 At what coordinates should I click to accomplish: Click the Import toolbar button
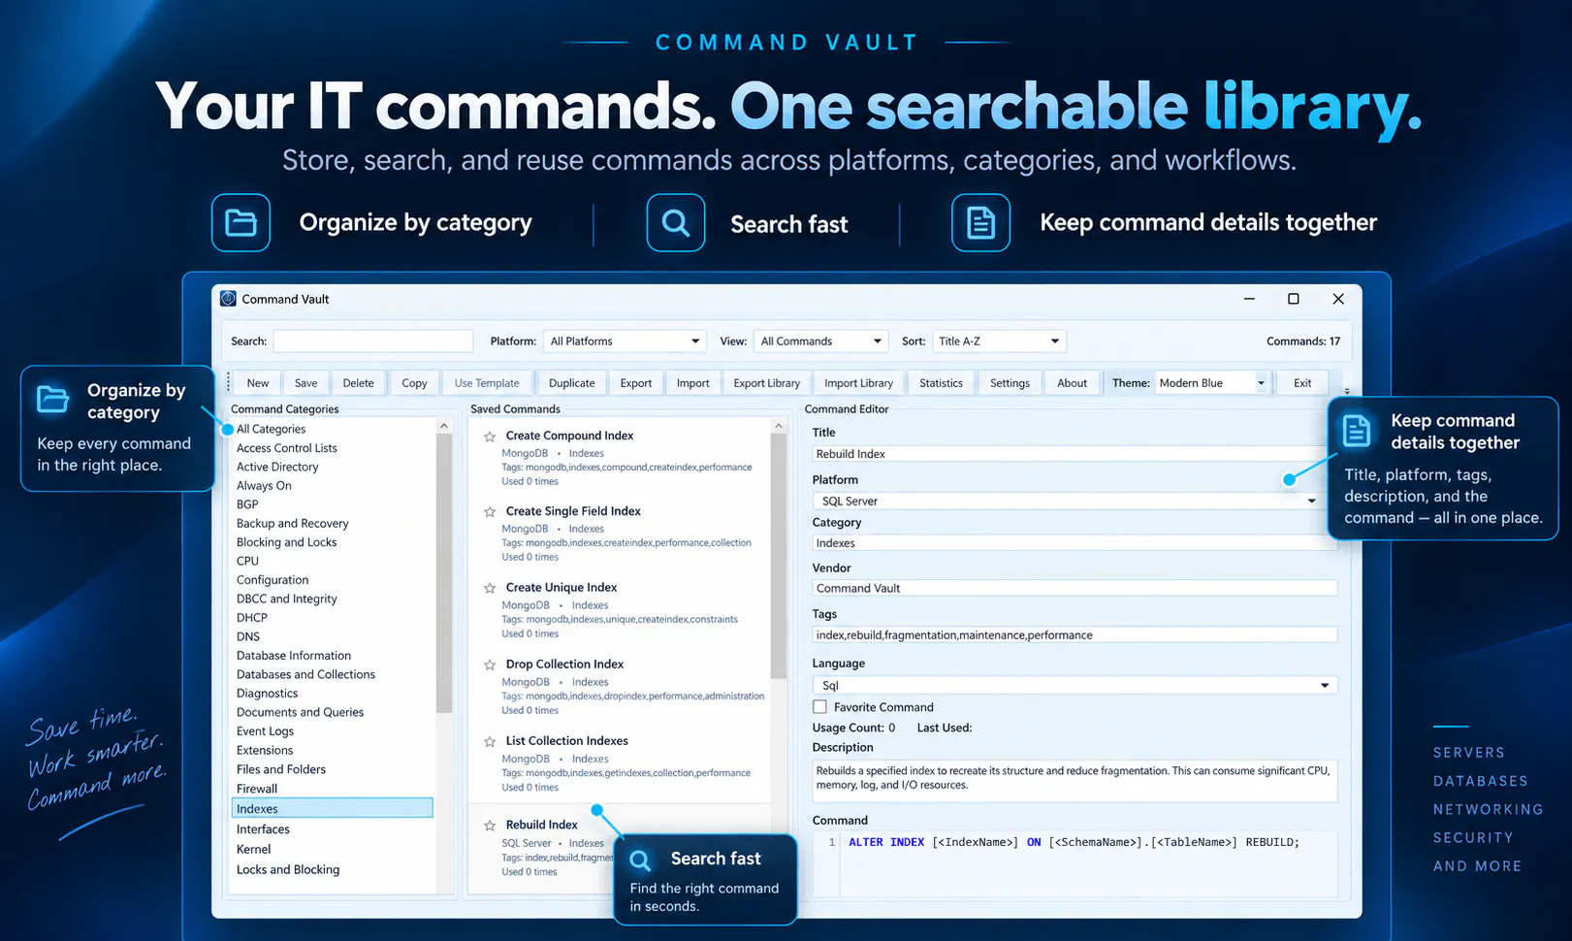point(693,383)
